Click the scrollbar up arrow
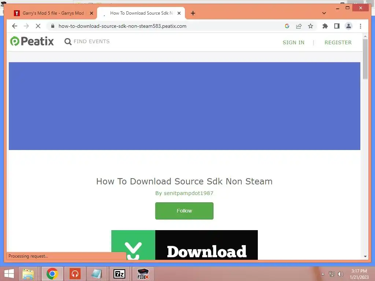The height and width of the screenshot is (281, 375). click(365, 36)
